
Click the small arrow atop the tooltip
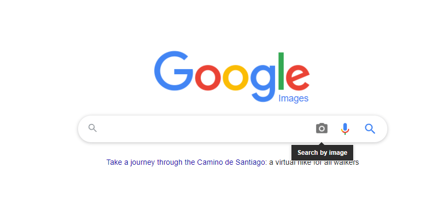(x=322, y=144)
